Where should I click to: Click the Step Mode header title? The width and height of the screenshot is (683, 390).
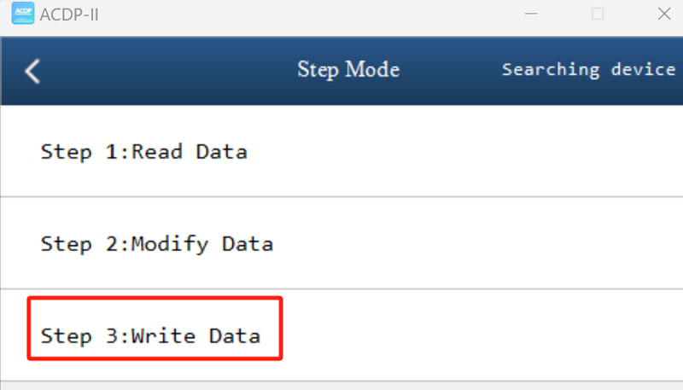click(347, 69)
